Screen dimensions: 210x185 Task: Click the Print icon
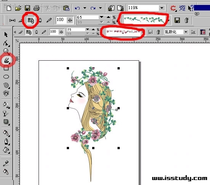[37, 8]
